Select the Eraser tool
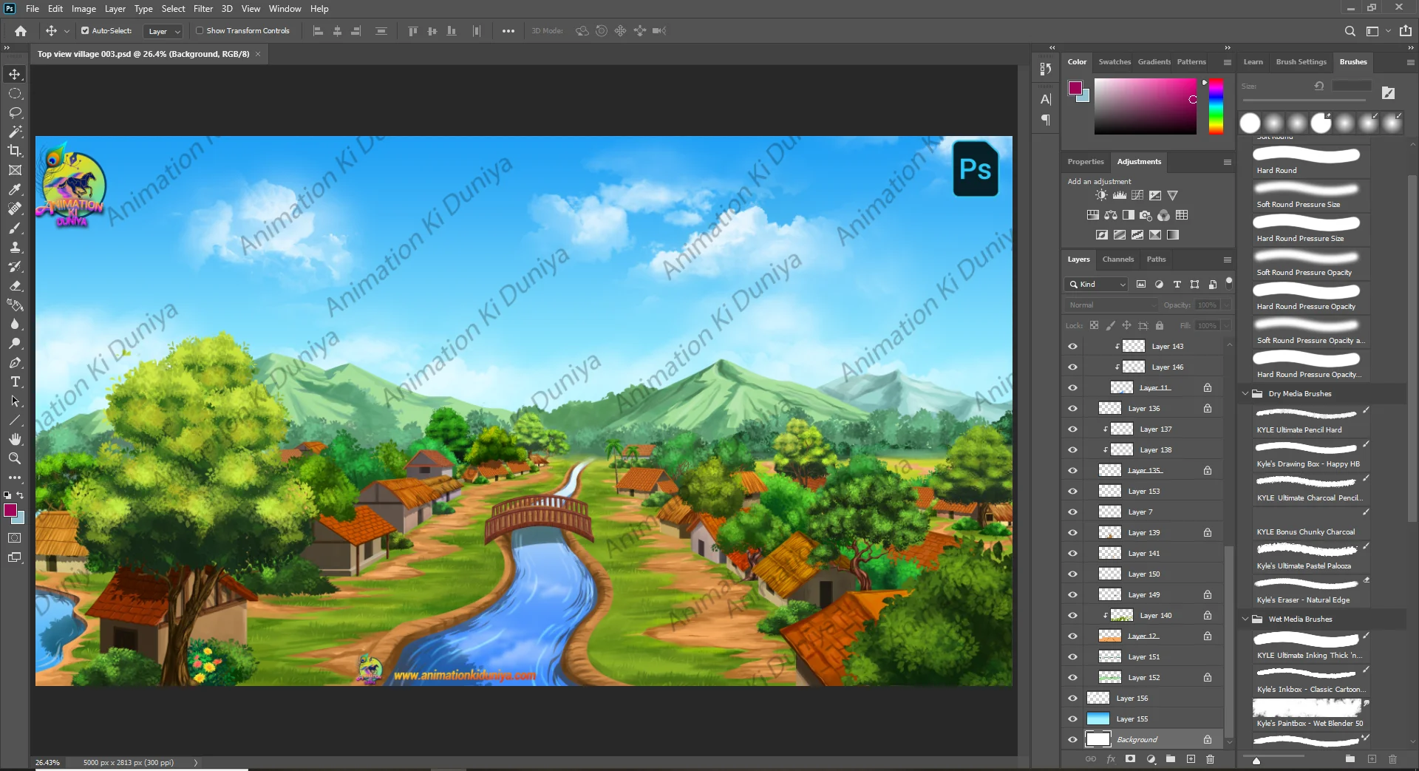The image size is (1419, 771). [x=15, y=286]
